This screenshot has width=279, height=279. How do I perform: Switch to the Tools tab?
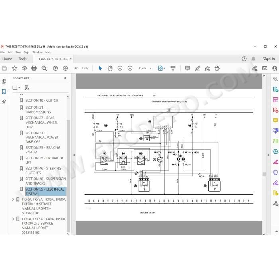point(23,59)
